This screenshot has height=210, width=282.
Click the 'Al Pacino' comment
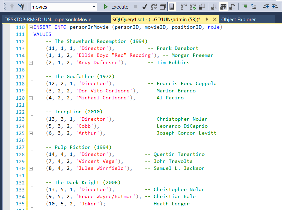(x=166, y=98)
